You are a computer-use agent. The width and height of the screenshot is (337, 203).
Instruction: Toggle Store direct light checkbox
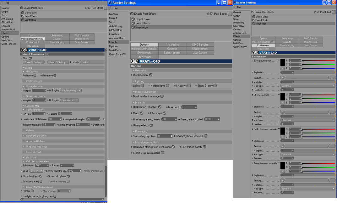41,176
